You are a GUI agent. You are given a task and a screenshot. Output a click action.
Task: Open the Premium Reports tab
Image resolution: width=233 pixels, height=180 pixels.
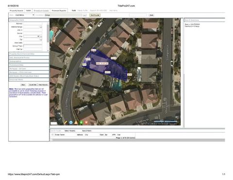coord(59,11)
